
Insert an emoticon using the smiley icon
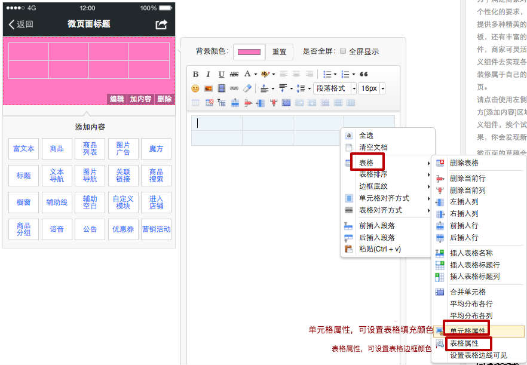(195, 88)
